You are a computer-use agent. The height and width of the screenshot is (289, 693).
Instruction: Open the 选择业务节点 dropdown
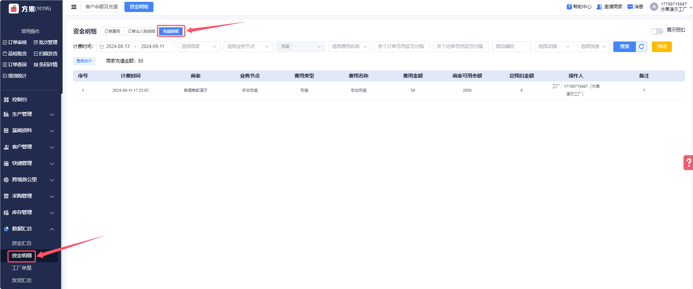click(x=248, y=47)
